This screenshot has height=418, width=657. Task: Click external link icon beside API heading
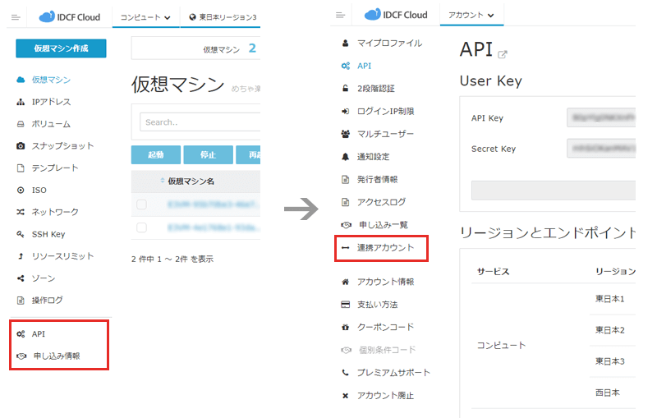[x=503, y=55]
